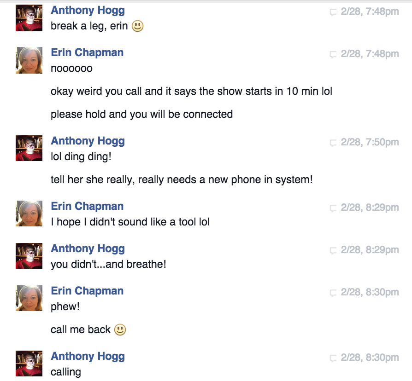Click the chat icon beside Erin's 8:29pm message
Screen dimensions: 412x381
tap(333, 208)
